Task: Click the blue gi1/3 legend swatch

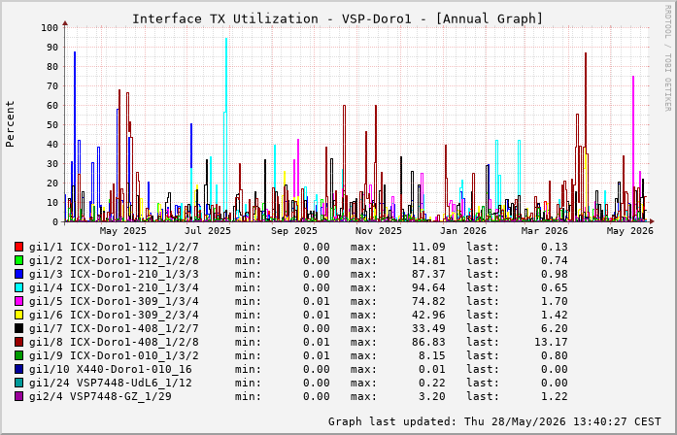Action: [18, 274]
